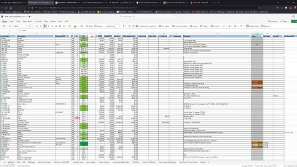The height and width of the screenshot is (167, 297).
Task: Click the add new sheet plus icon
Action: point(209,162)
